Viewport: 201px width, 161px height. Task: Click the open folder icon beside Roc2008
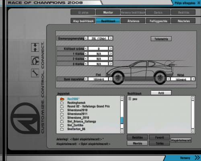(x=62, y=99)
